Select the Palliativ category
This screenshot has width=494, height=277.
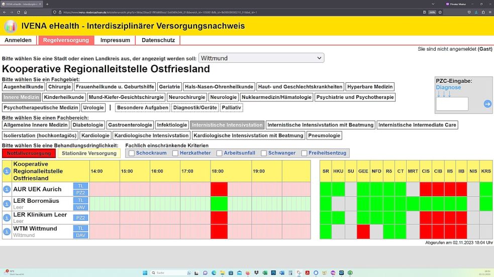click(231, 107)
